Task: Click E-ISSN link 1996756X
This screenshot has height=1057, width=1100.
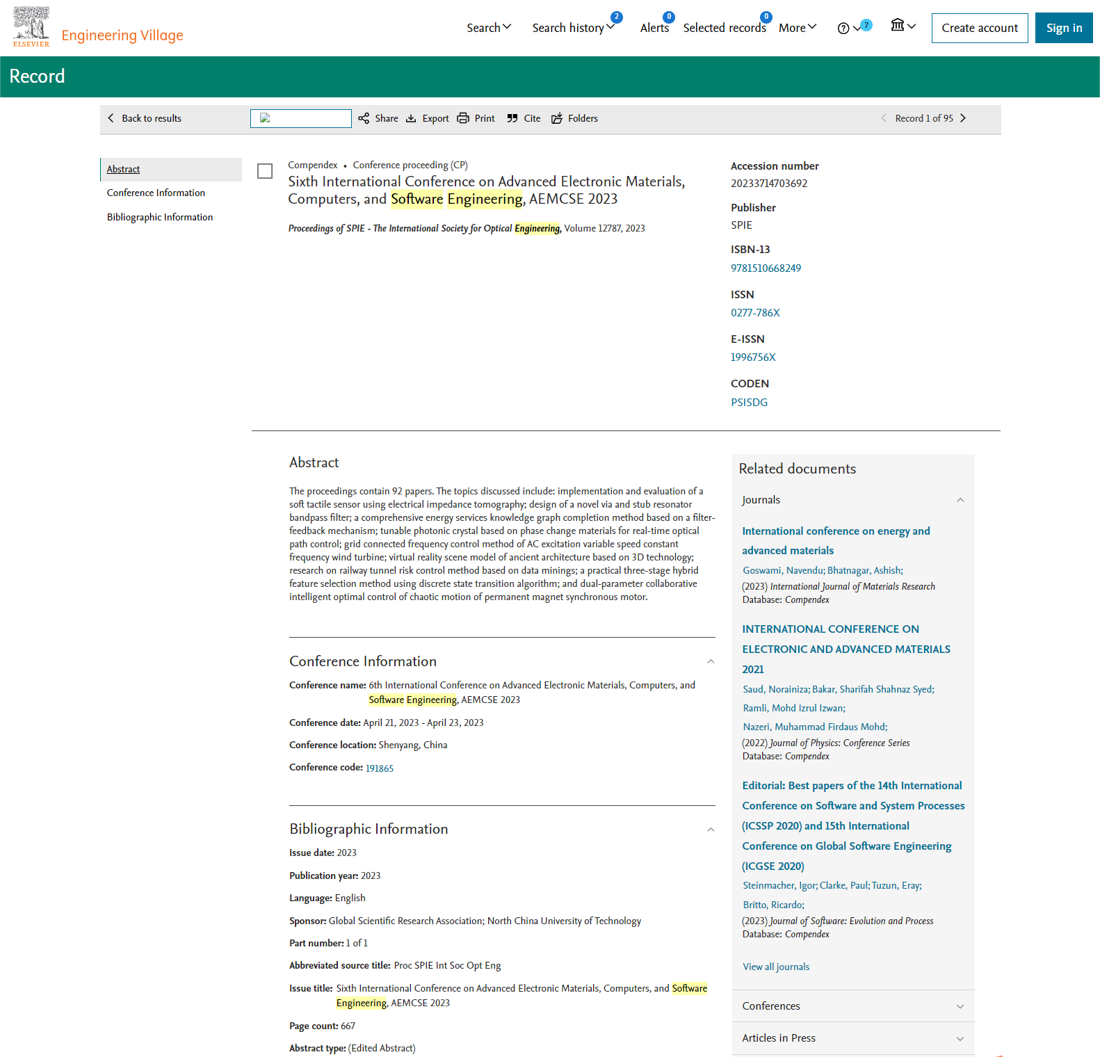Action: (753, 357)
